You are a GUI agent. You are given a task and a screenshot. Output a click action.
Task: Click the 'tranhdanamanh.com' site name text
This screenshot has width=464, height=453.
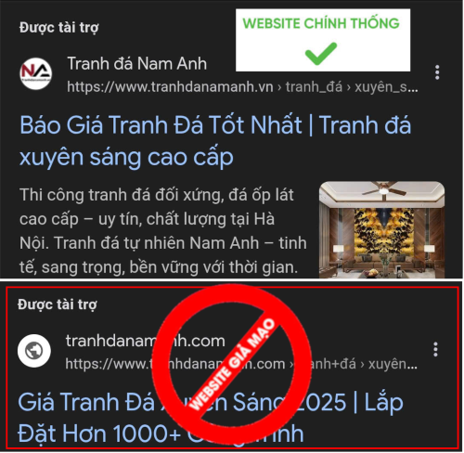(145, 341)
